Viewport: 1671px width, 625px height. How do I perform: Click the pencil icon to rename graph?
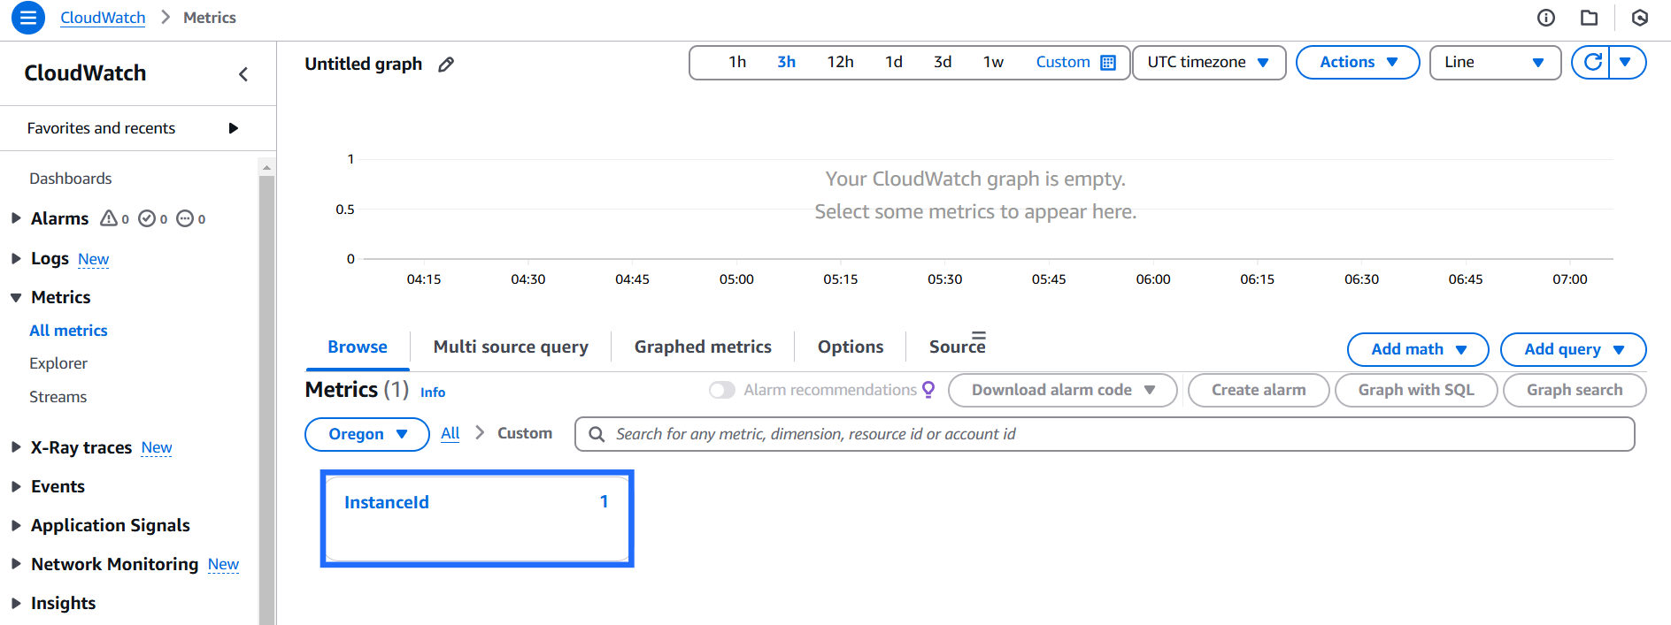[446, 65]
